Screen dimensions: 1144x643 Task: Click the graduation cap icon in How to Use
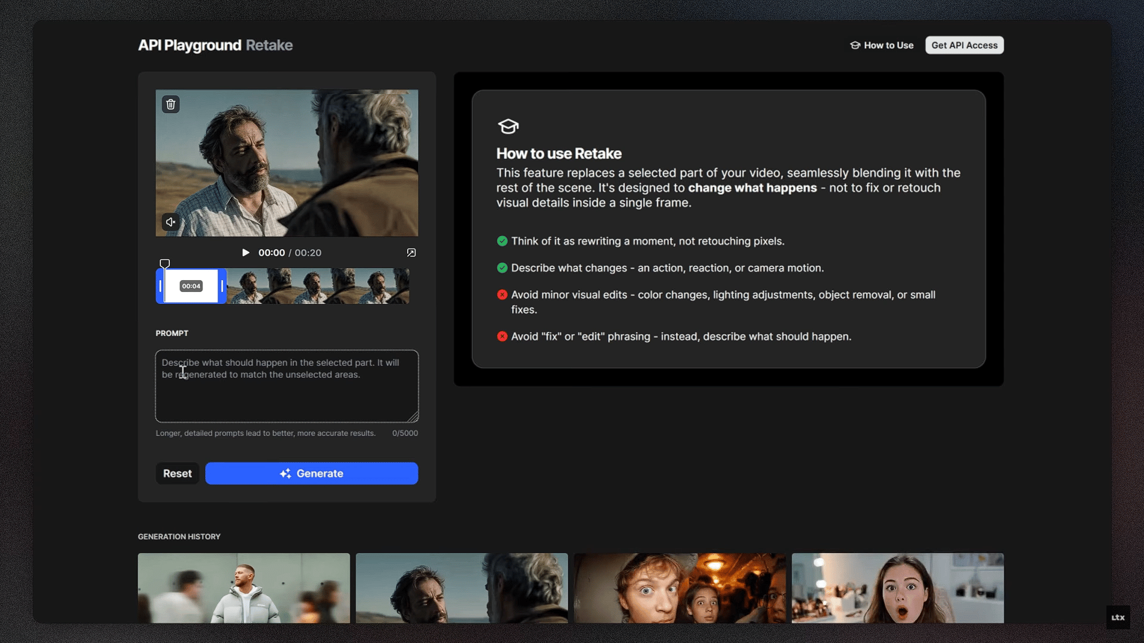(855, 45)
